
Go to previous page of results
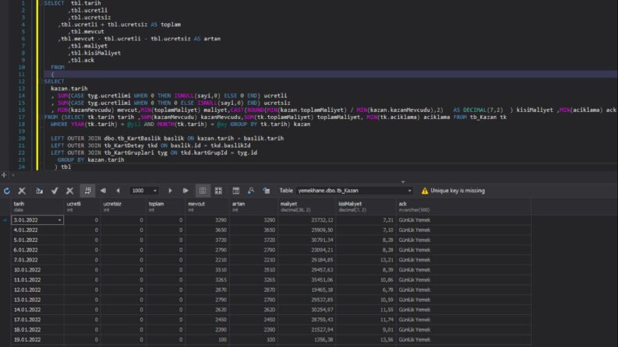coord(118,191)
